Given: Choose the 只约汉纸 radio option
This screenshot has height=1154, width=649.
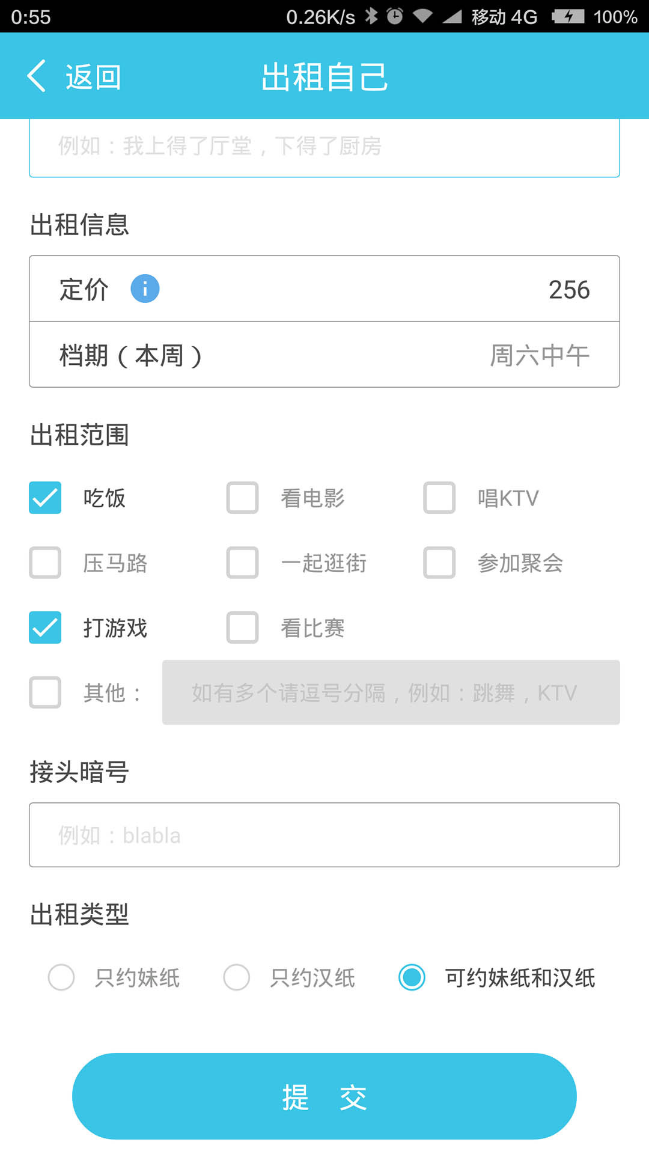Looking at the screenshot, I should 237,977.
